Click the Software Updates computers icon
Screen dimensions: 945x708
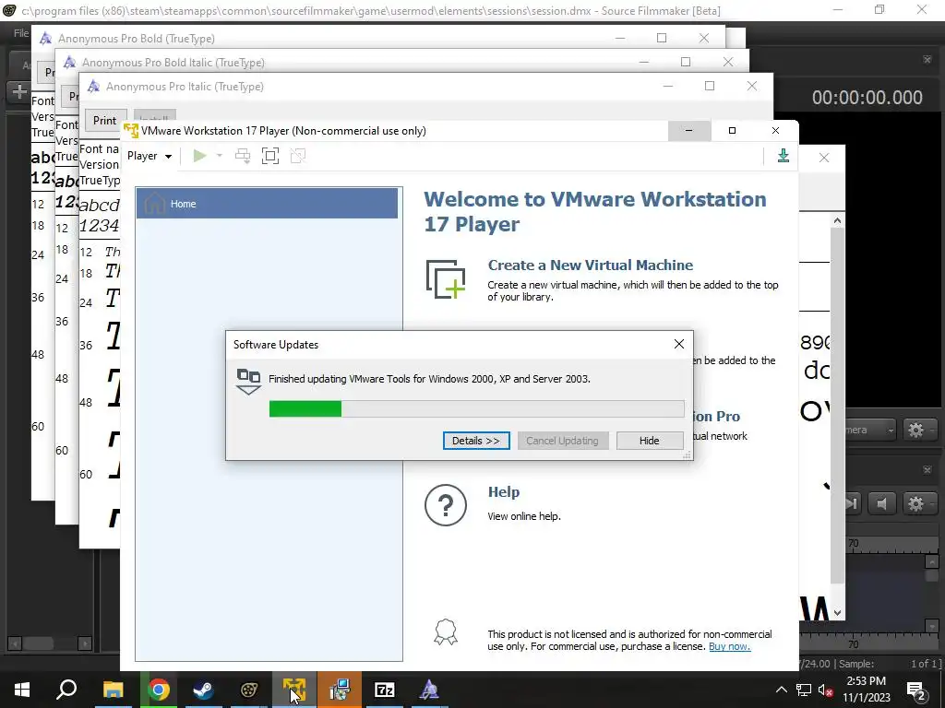[x=248, y=382]
